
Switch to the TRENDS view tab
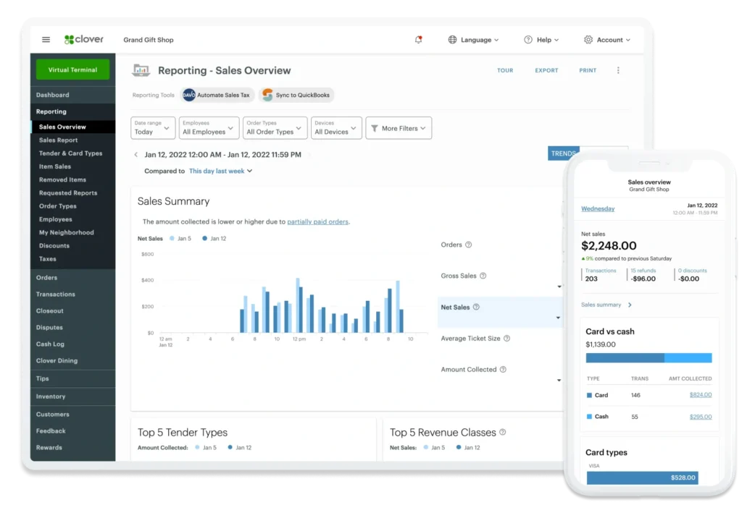[563, 153]
